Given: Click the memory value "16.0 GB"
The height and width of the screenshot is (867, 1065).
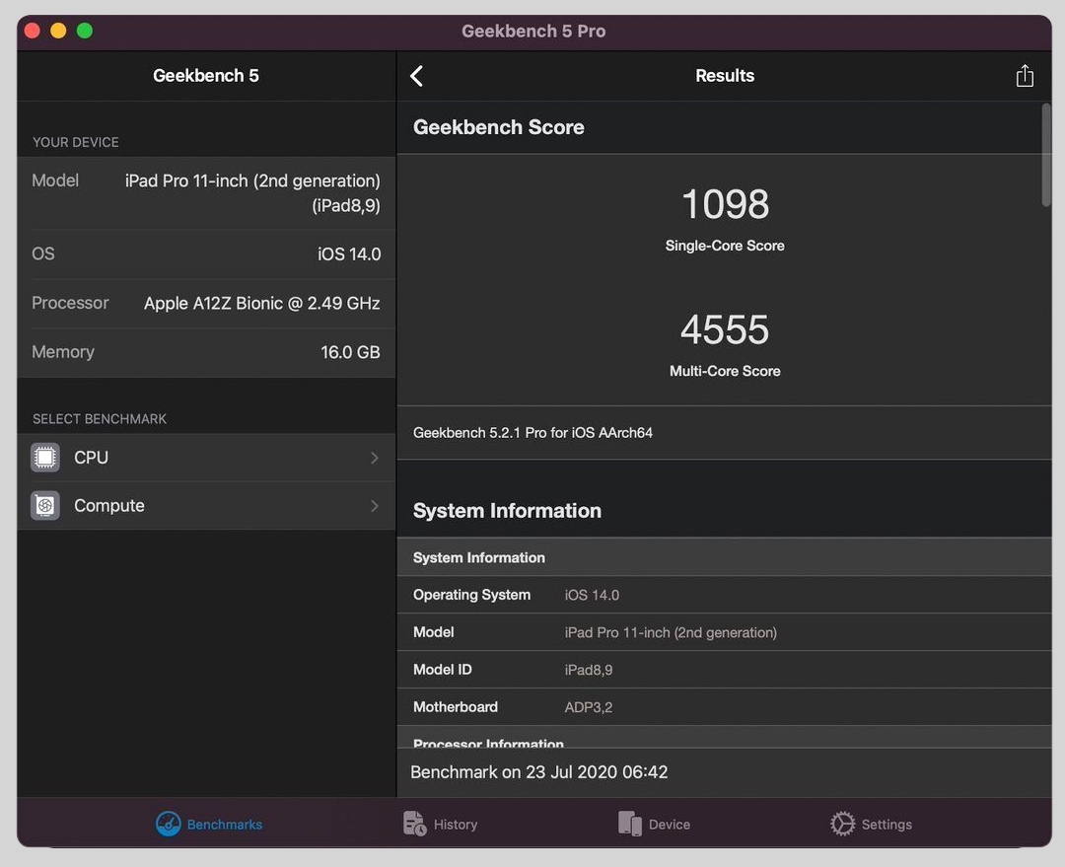Looking at the screenshot, I should tap(350, 352).
